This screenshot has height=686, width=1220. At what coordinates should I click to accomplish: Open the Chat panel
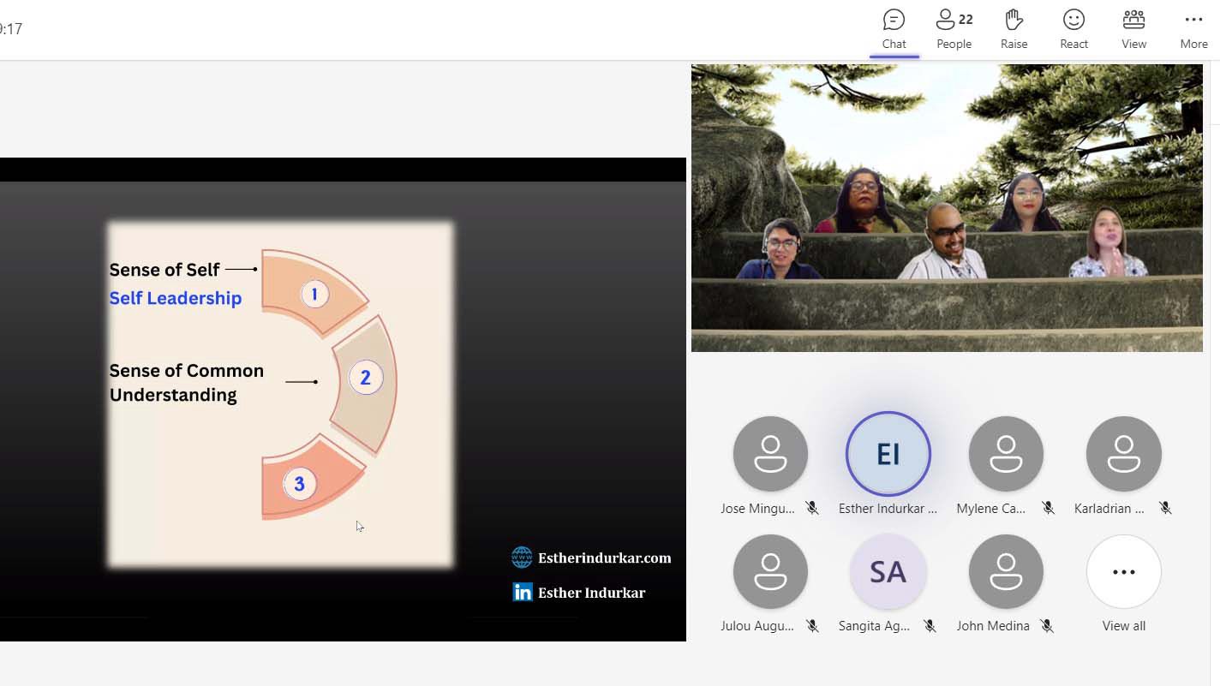tap(894, 29)
